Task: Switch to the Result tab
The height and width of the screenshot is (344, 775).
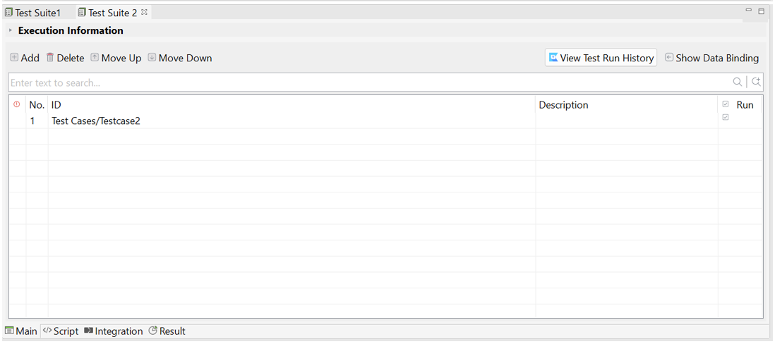Action: pyautogui.click(x=167, y=331)
